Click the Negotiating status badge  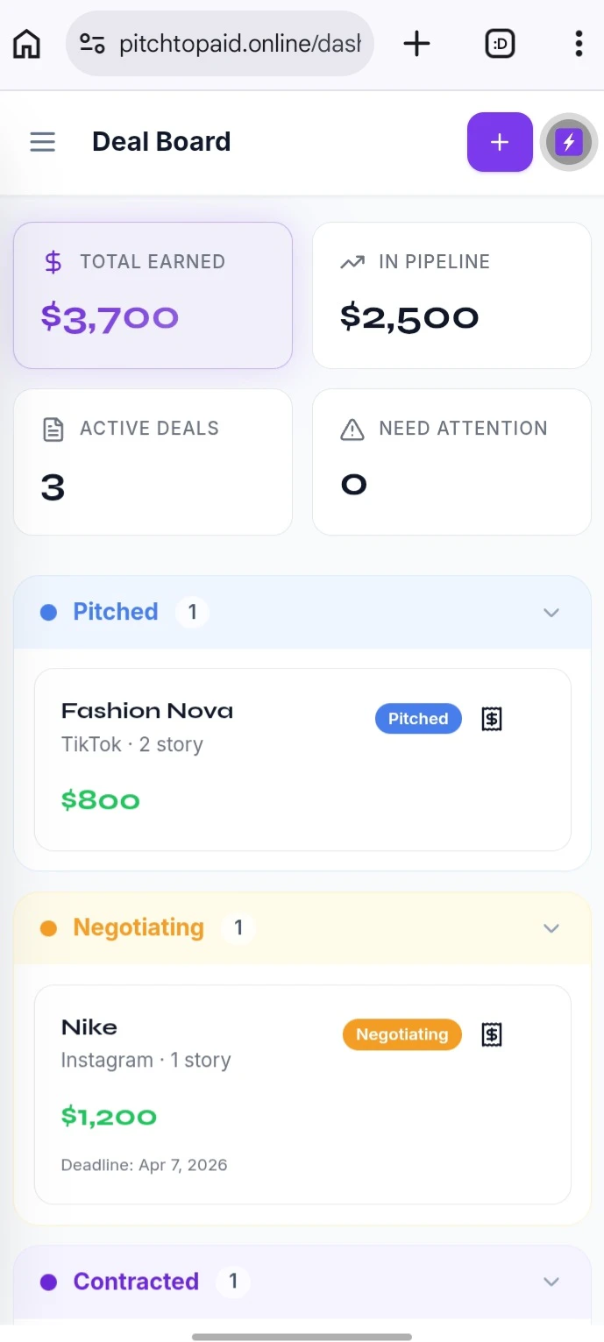(401, 1034)
